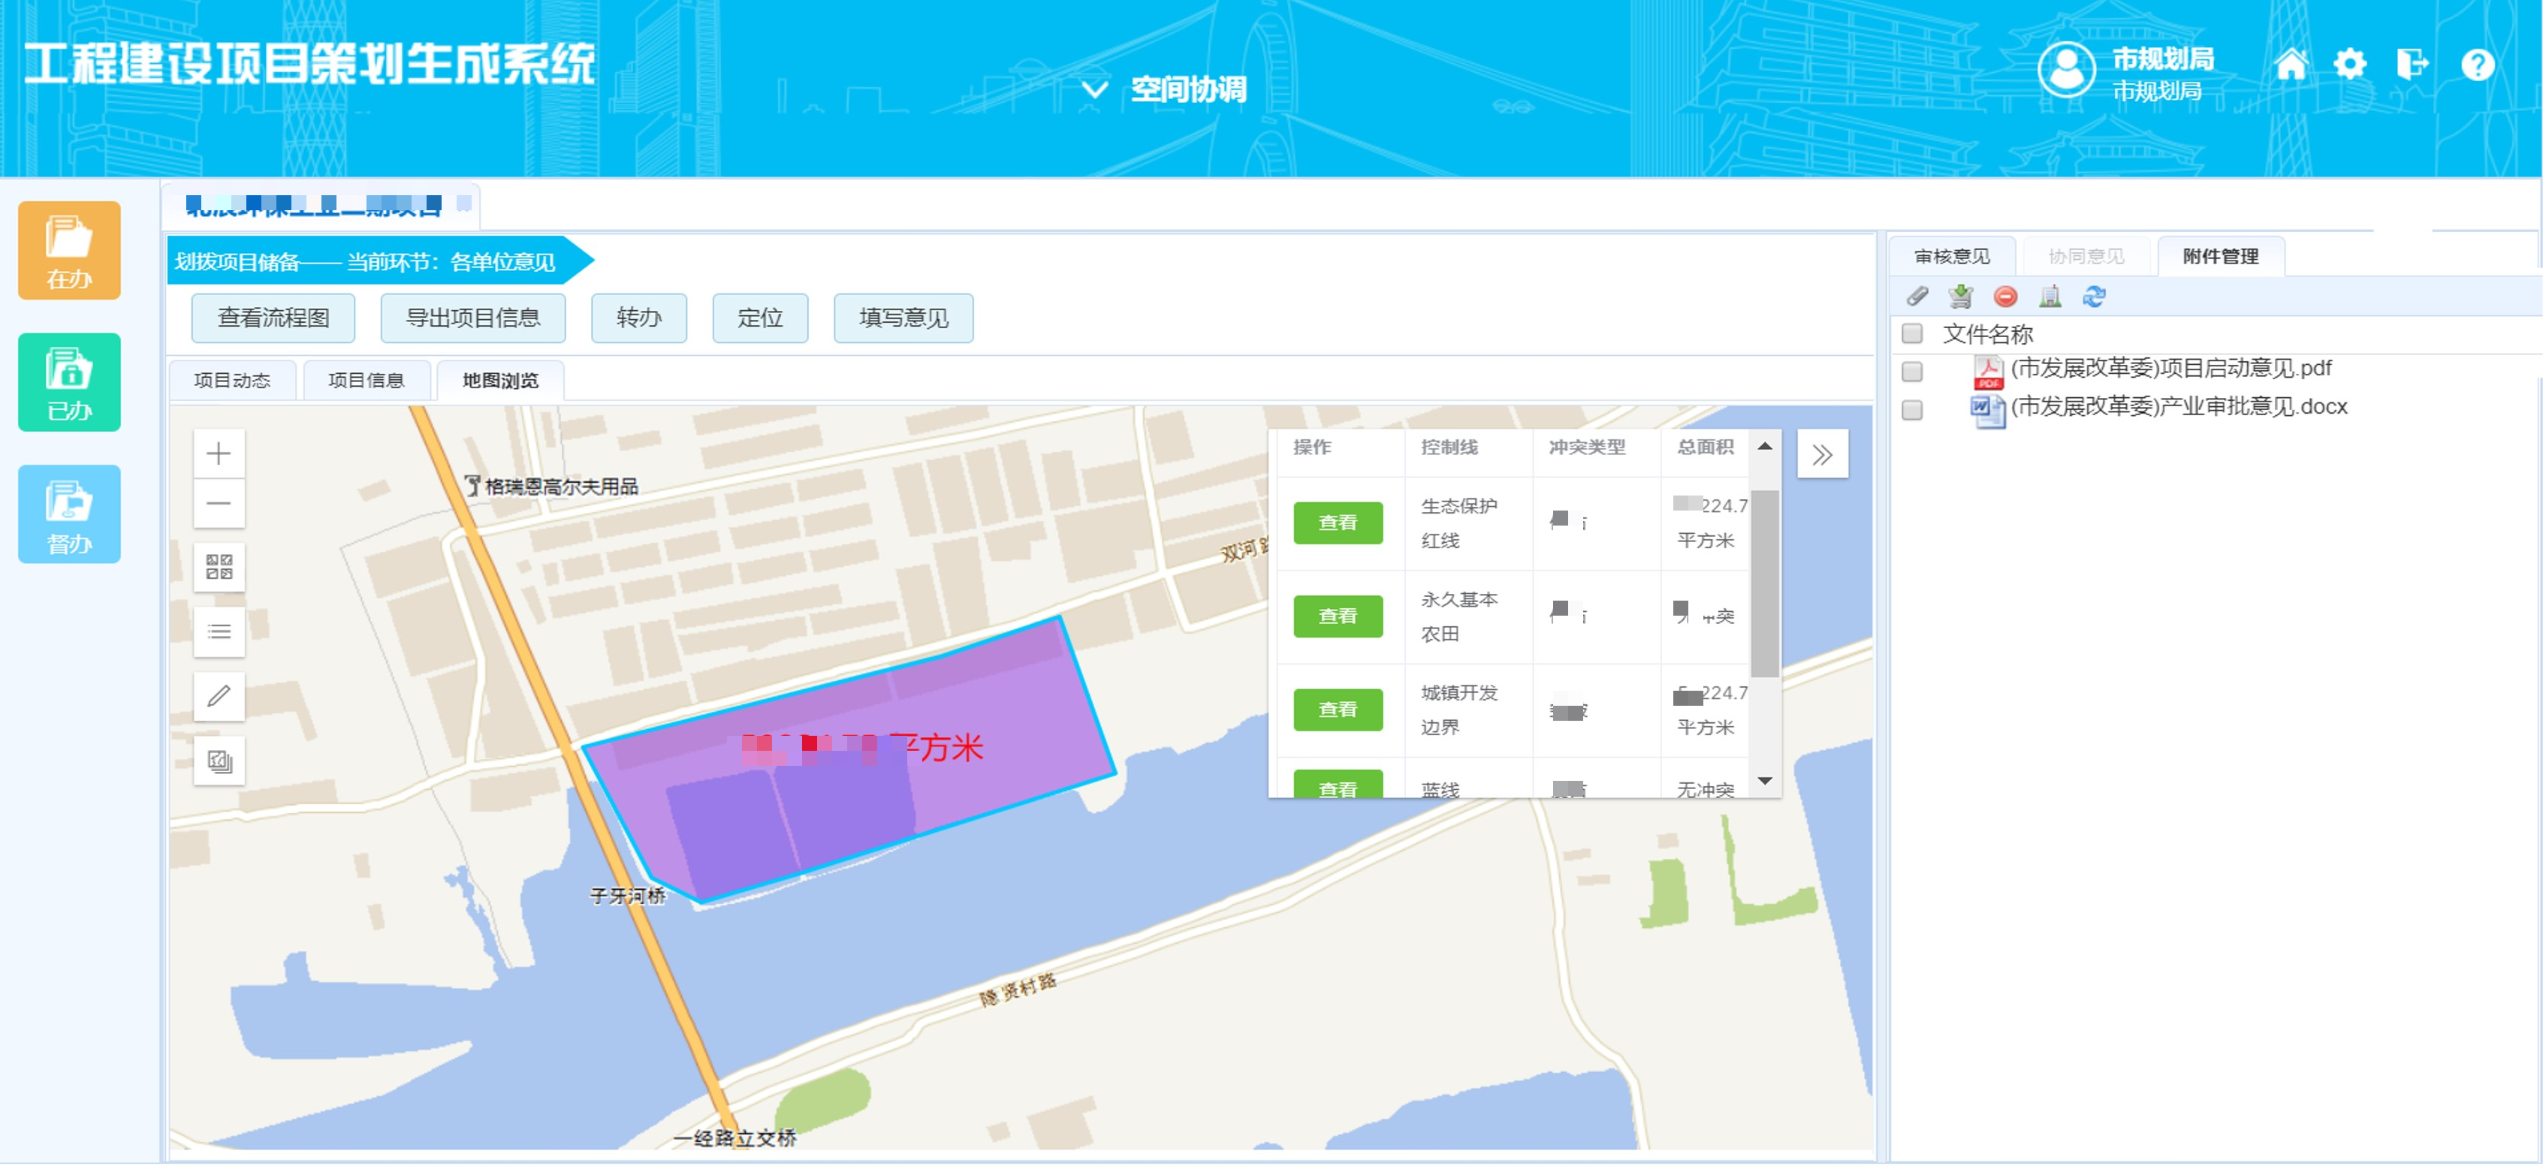Toggle the 文件名称 select-all checkbox

click(x=1912, y=334)
